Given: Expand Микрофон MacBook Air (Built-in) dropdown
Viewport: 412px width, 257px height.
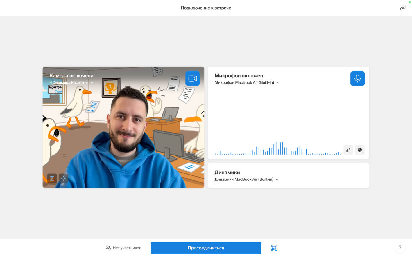Looking at the screenshot, I should click(247, 82).
